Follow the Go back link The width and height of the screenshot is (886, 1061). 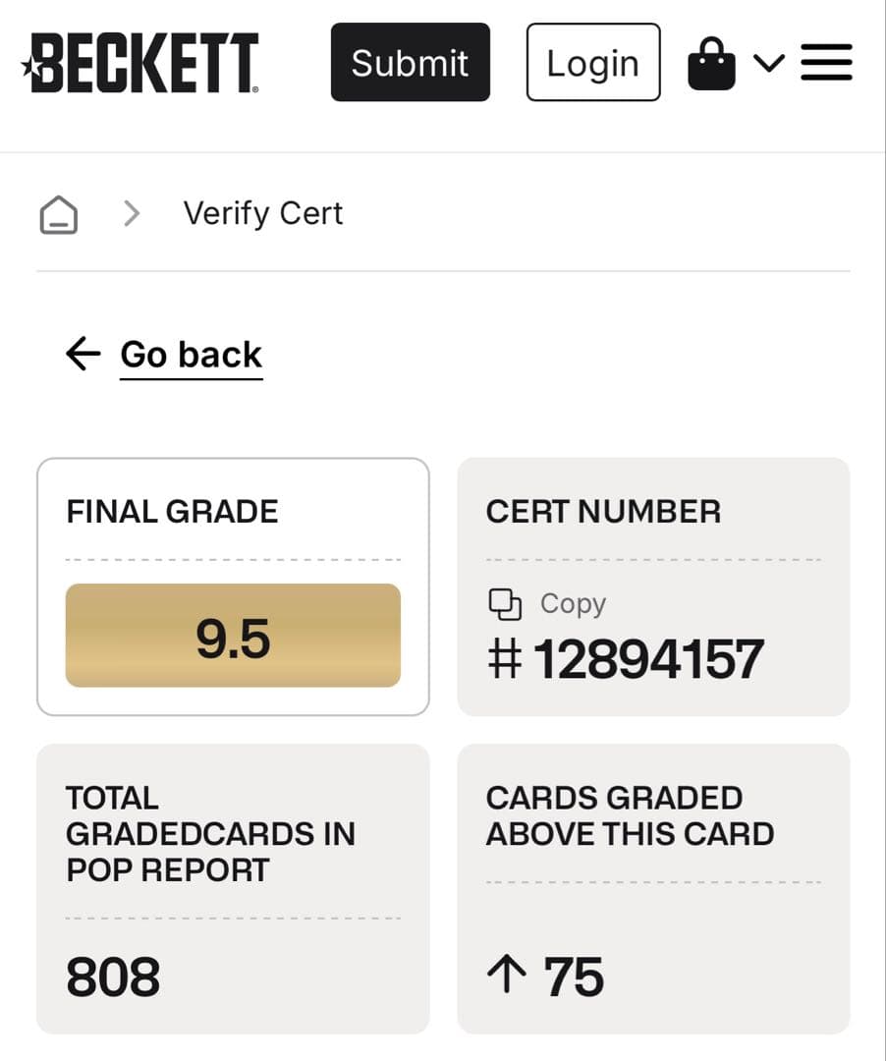click(192, 355)
